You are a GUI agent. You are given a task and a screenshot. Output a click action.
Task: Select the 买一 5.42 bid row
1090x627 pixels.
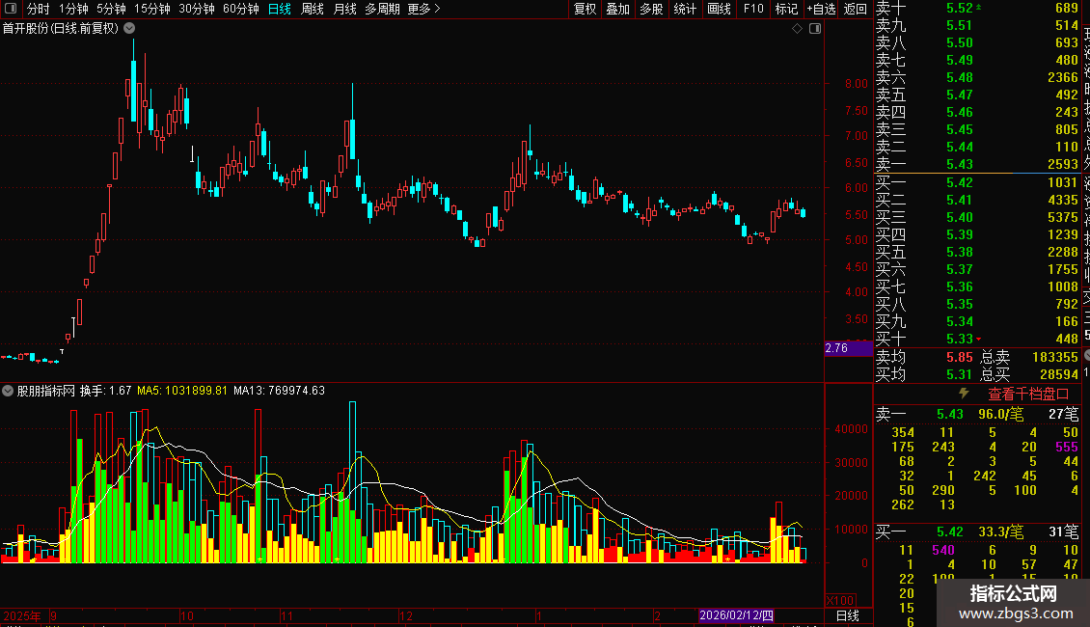(977, 183)
